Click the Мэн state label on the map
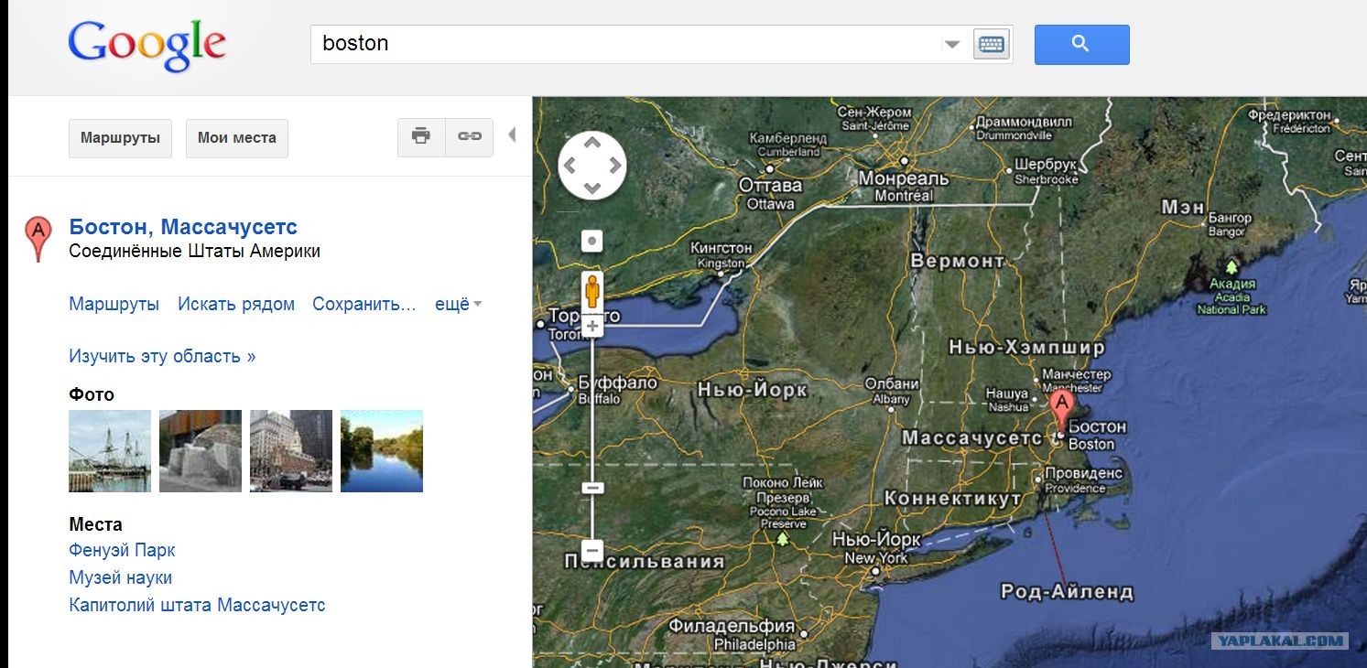1367x668 pixels. (x=1183, y=208)
